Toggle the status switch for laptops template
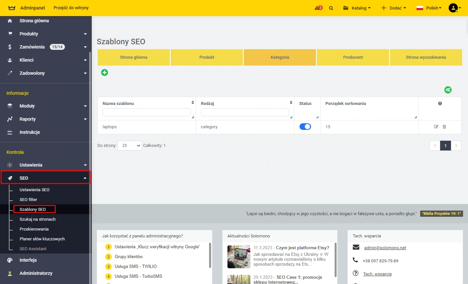This screenshot has width=468, height=284. (x=305, y=127)
